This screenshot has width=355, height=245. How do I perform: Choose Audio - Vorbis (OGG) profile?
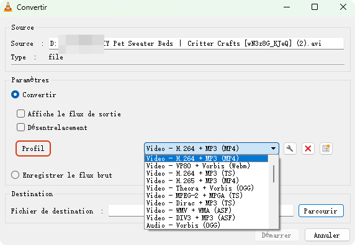[x=206, y=225]
